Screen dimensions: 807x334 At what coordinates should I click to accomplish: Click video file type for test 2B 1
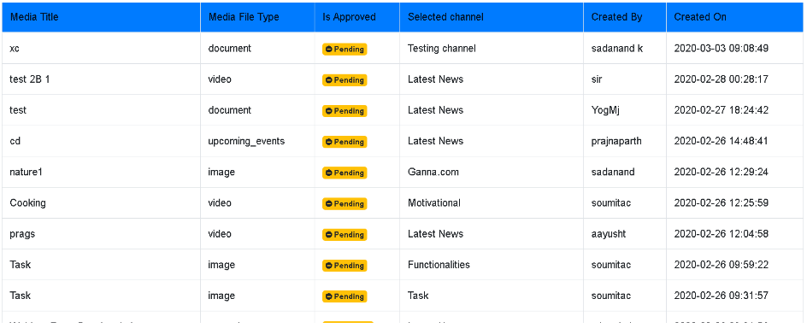[x=220, y=79]
